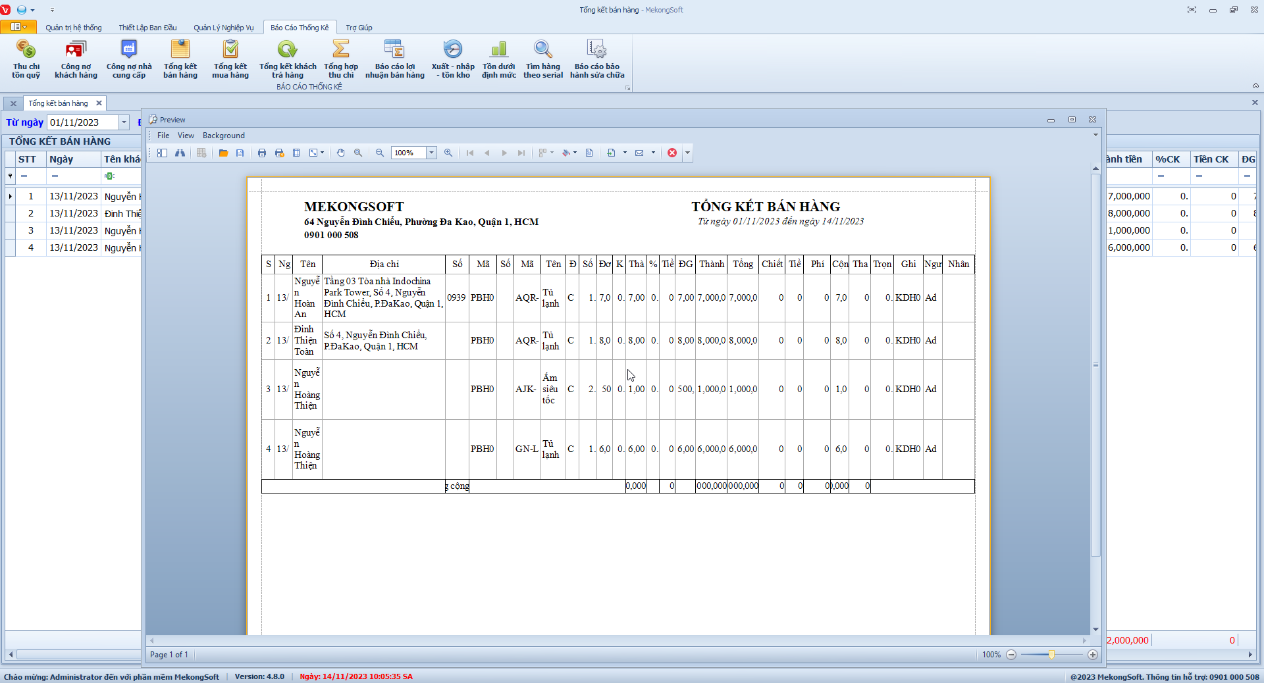Image resolution: width=1264 pixels, height=683 pixels.
Task: Click the Open folder icon in preview
Action: pos(223,153)
